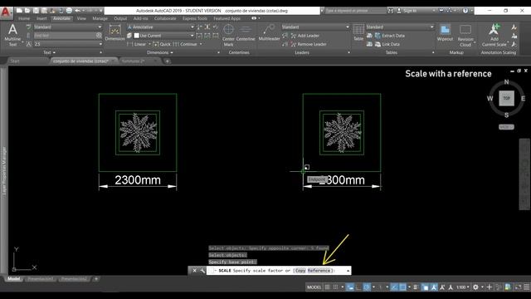531x299 pixels.
Task: Toggle annotation visibility in status bar
Action: tap(434, 287)
